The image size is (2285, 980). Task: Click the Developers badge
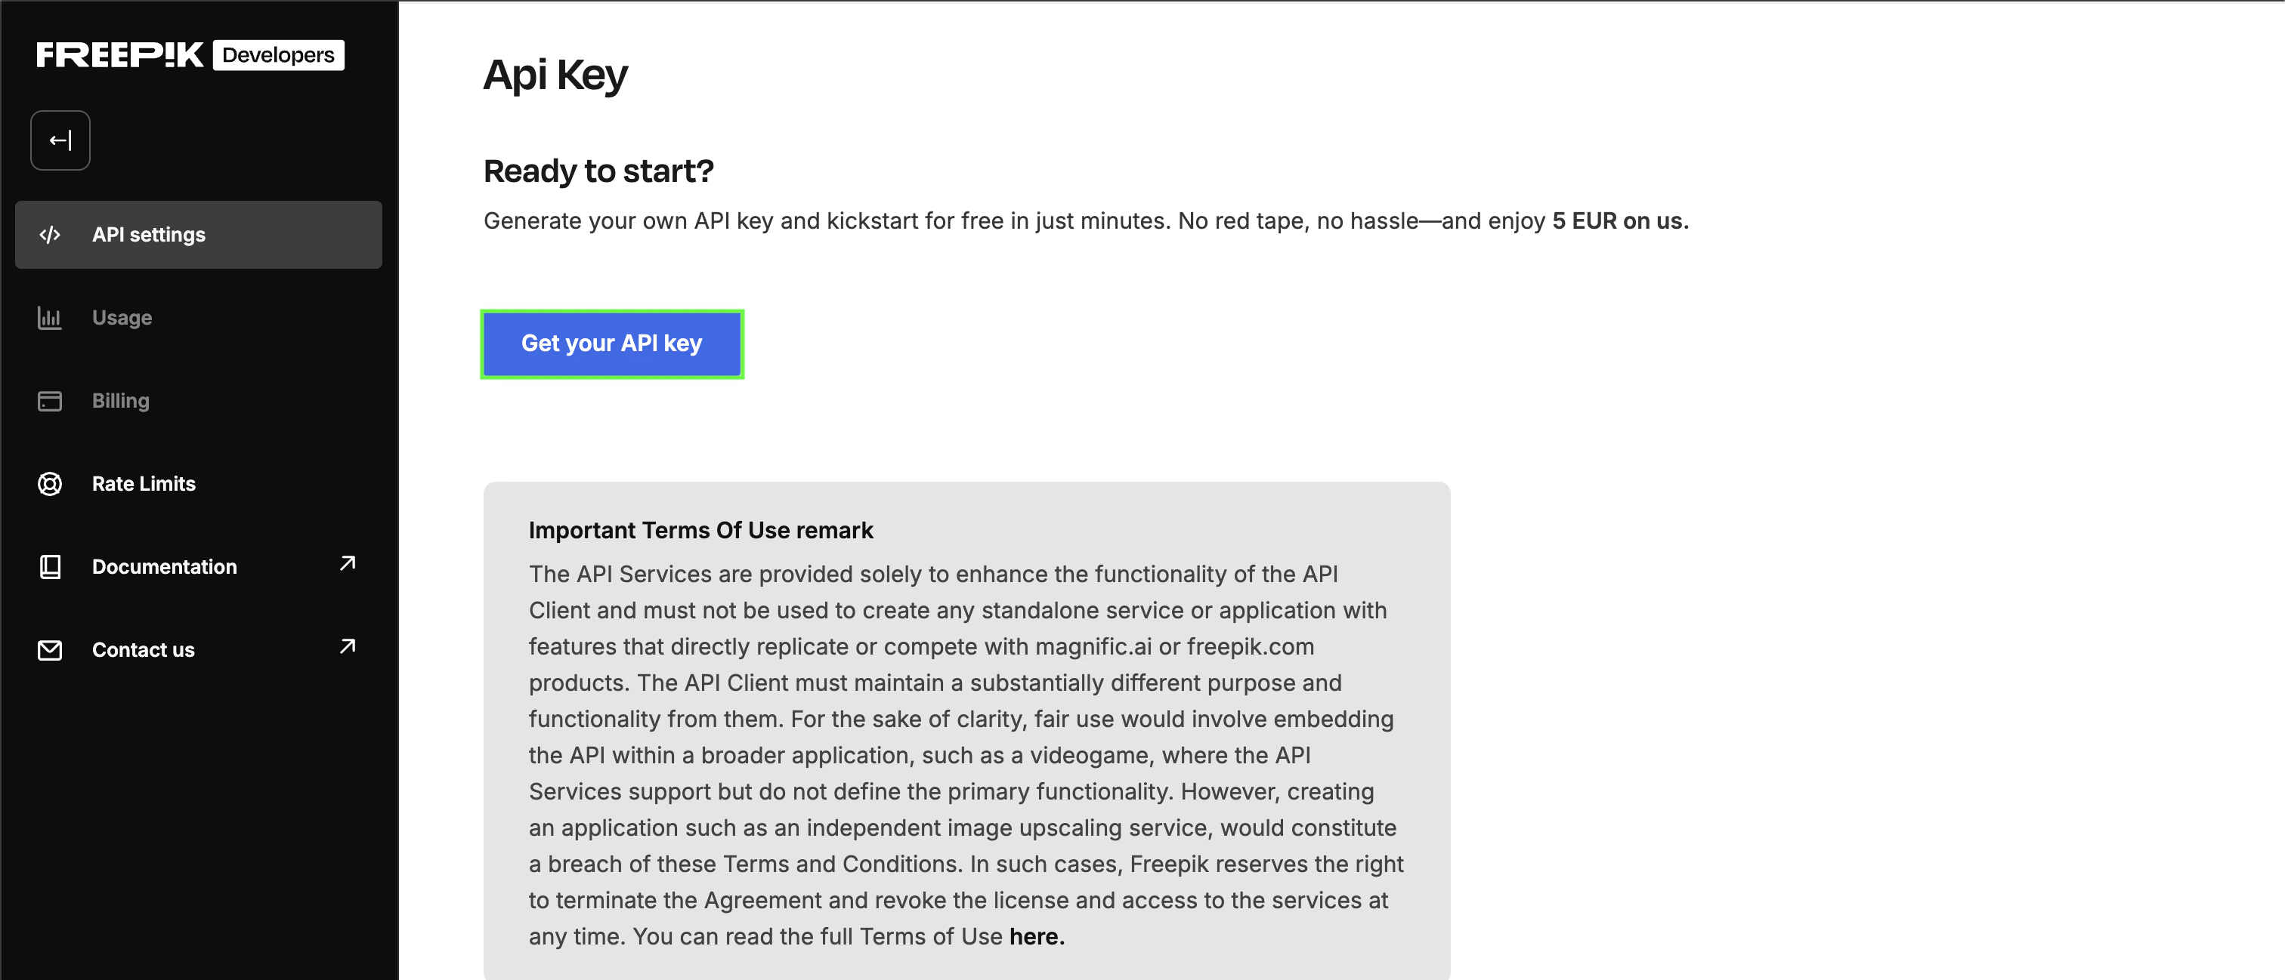(x=279, y=55)
